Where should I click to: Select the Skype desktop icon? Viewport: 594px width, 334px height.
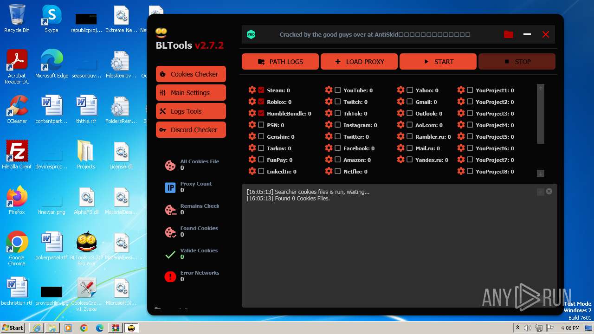coord(52,19)
